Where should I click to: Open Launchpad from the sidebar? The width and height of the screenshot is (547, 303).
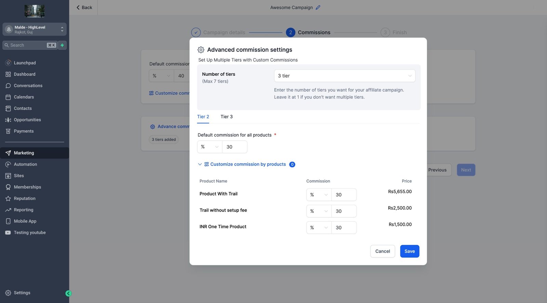click(x=25, y=63)
